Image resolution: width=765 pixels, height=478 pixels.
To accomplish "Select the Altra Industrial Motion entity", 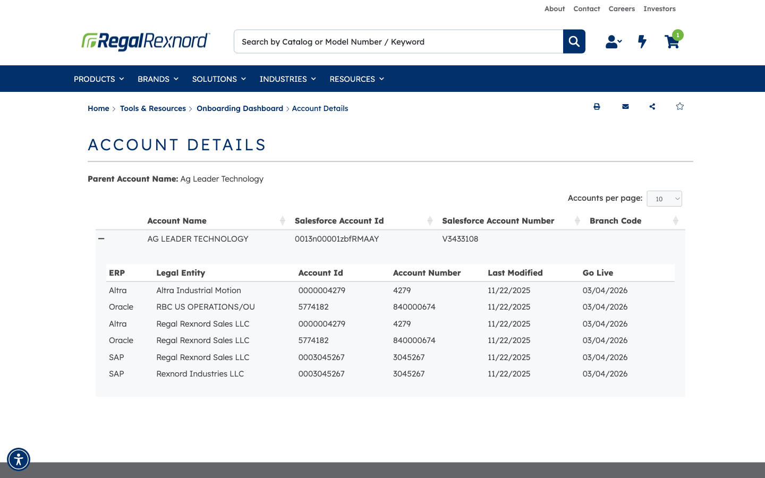I will [x=199, y=291].
